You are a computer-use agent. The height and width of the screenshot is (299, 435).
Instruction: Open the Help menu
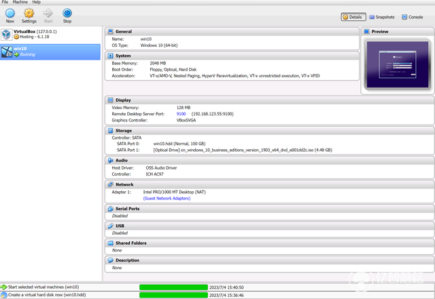36,2
